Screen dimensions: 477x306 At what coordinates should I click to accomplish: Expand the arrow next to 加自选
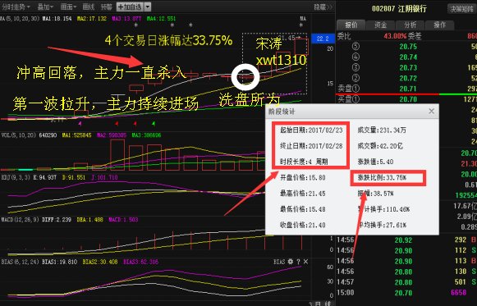147,7
